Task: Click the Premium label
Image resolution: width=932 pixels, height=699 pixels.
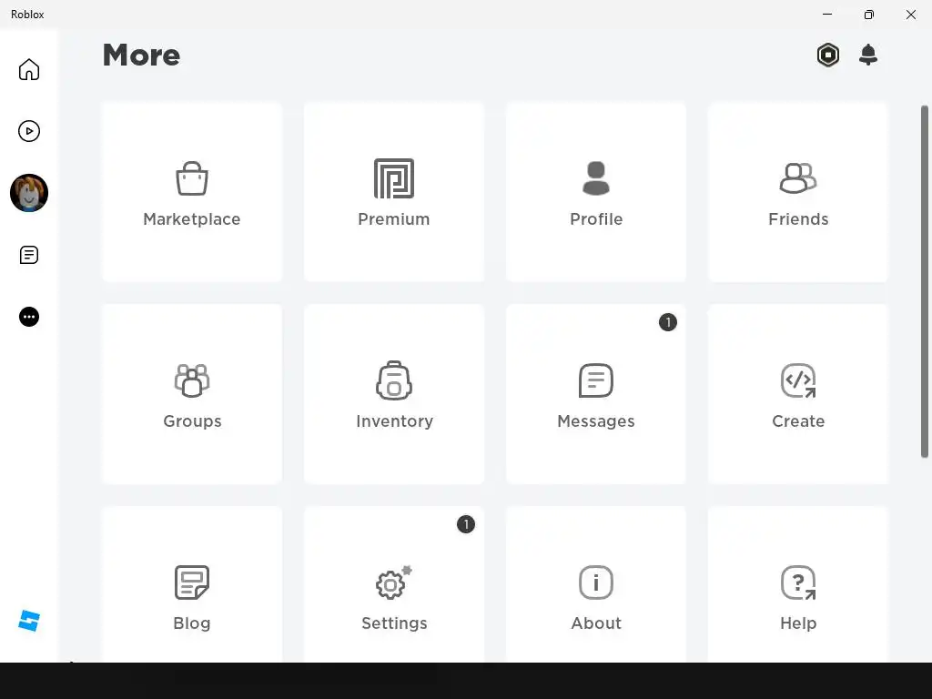Action: [x=394, y=219]
